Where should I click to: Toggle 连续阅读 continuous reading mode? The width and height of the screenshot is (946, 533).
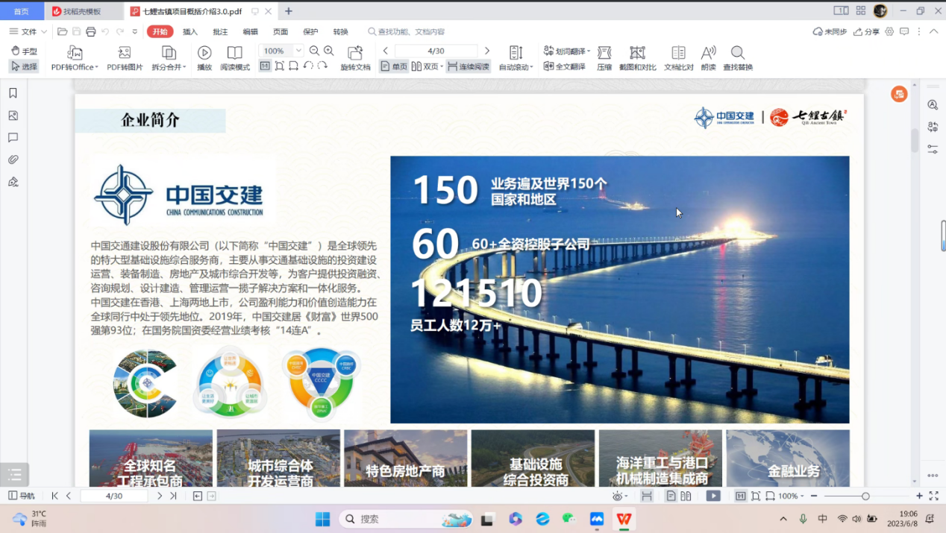468,66
